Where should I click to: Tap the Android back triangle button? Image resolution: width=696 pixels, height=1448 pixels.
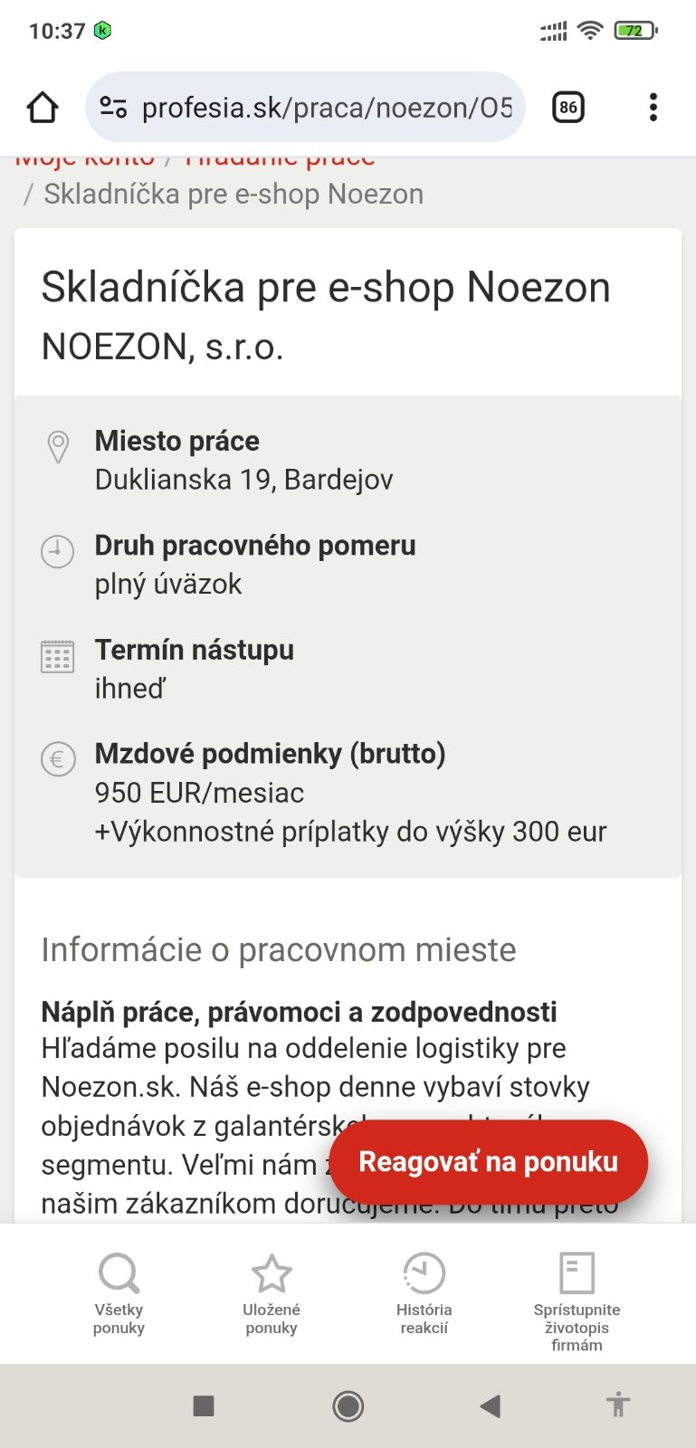(x=490, y=1405)
